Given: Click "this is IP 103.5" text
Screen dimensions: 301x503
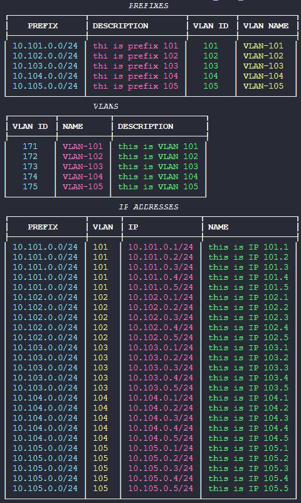Looking at the screenshot, I should click(x=248, y=388).
